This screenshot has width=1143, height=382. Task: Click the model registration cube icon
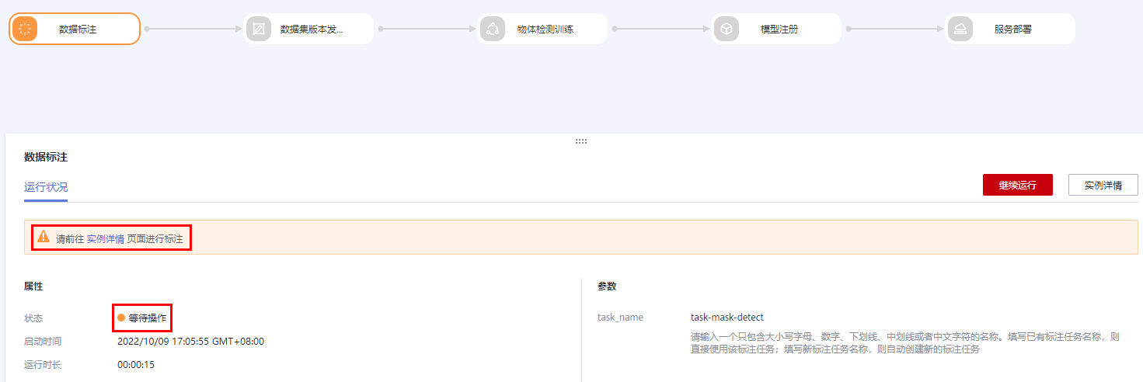[x=726, y=30]
